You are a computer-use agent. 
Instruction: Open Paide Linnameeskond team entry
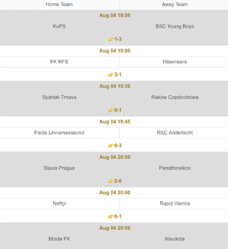click(59, 133)
